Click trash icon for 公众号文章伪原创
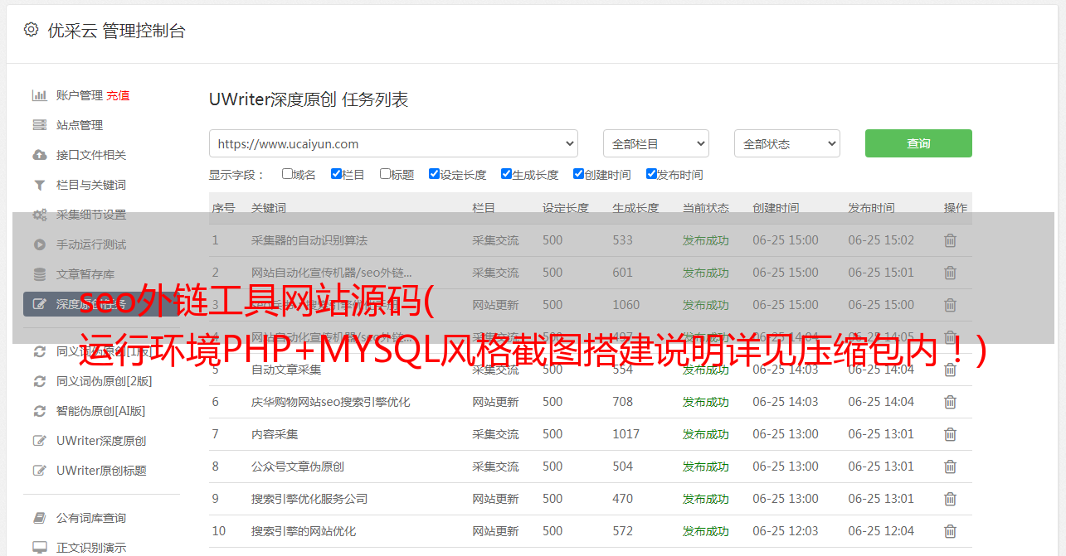This screenshot has width=1066, height=556. point(950,467)
